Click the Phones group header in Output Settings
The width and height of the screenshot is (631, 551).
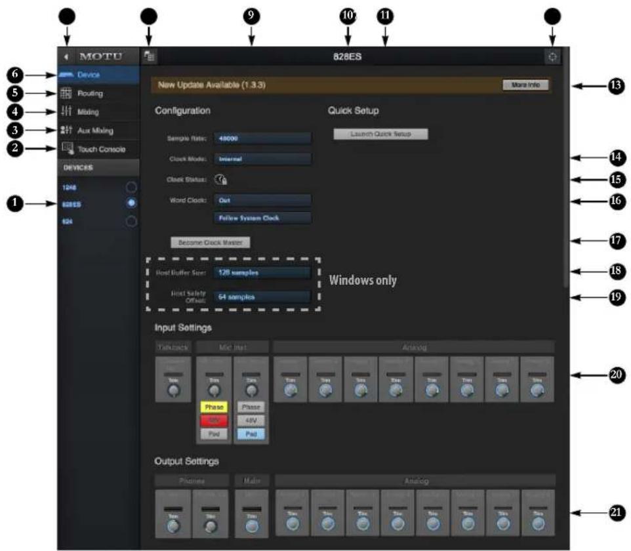pos(192,481)
